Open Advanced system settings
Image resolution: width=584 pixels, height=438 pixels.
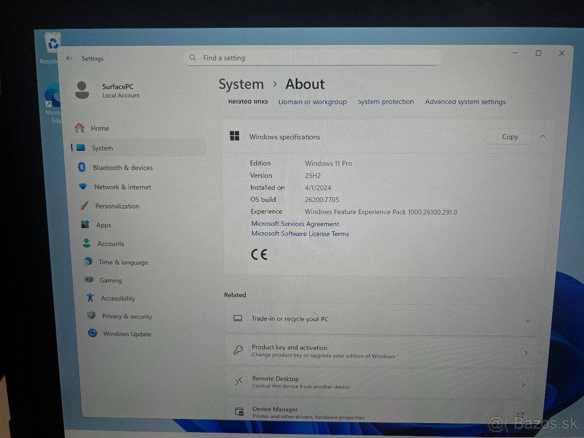[465, 102]
